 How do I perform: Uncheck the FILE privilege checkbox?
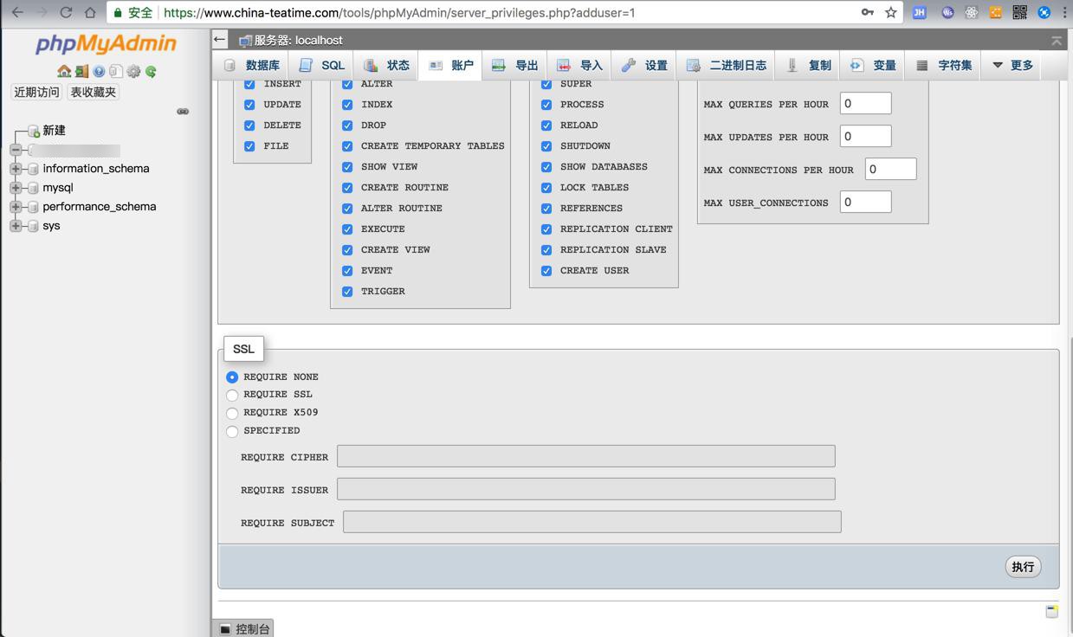click(x=249, y=146)
